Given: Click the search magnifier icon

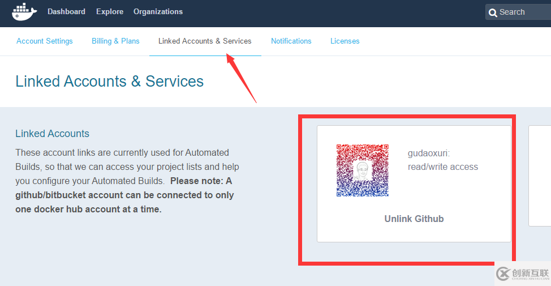Looking at the screenshot, I should coord(493,12).
